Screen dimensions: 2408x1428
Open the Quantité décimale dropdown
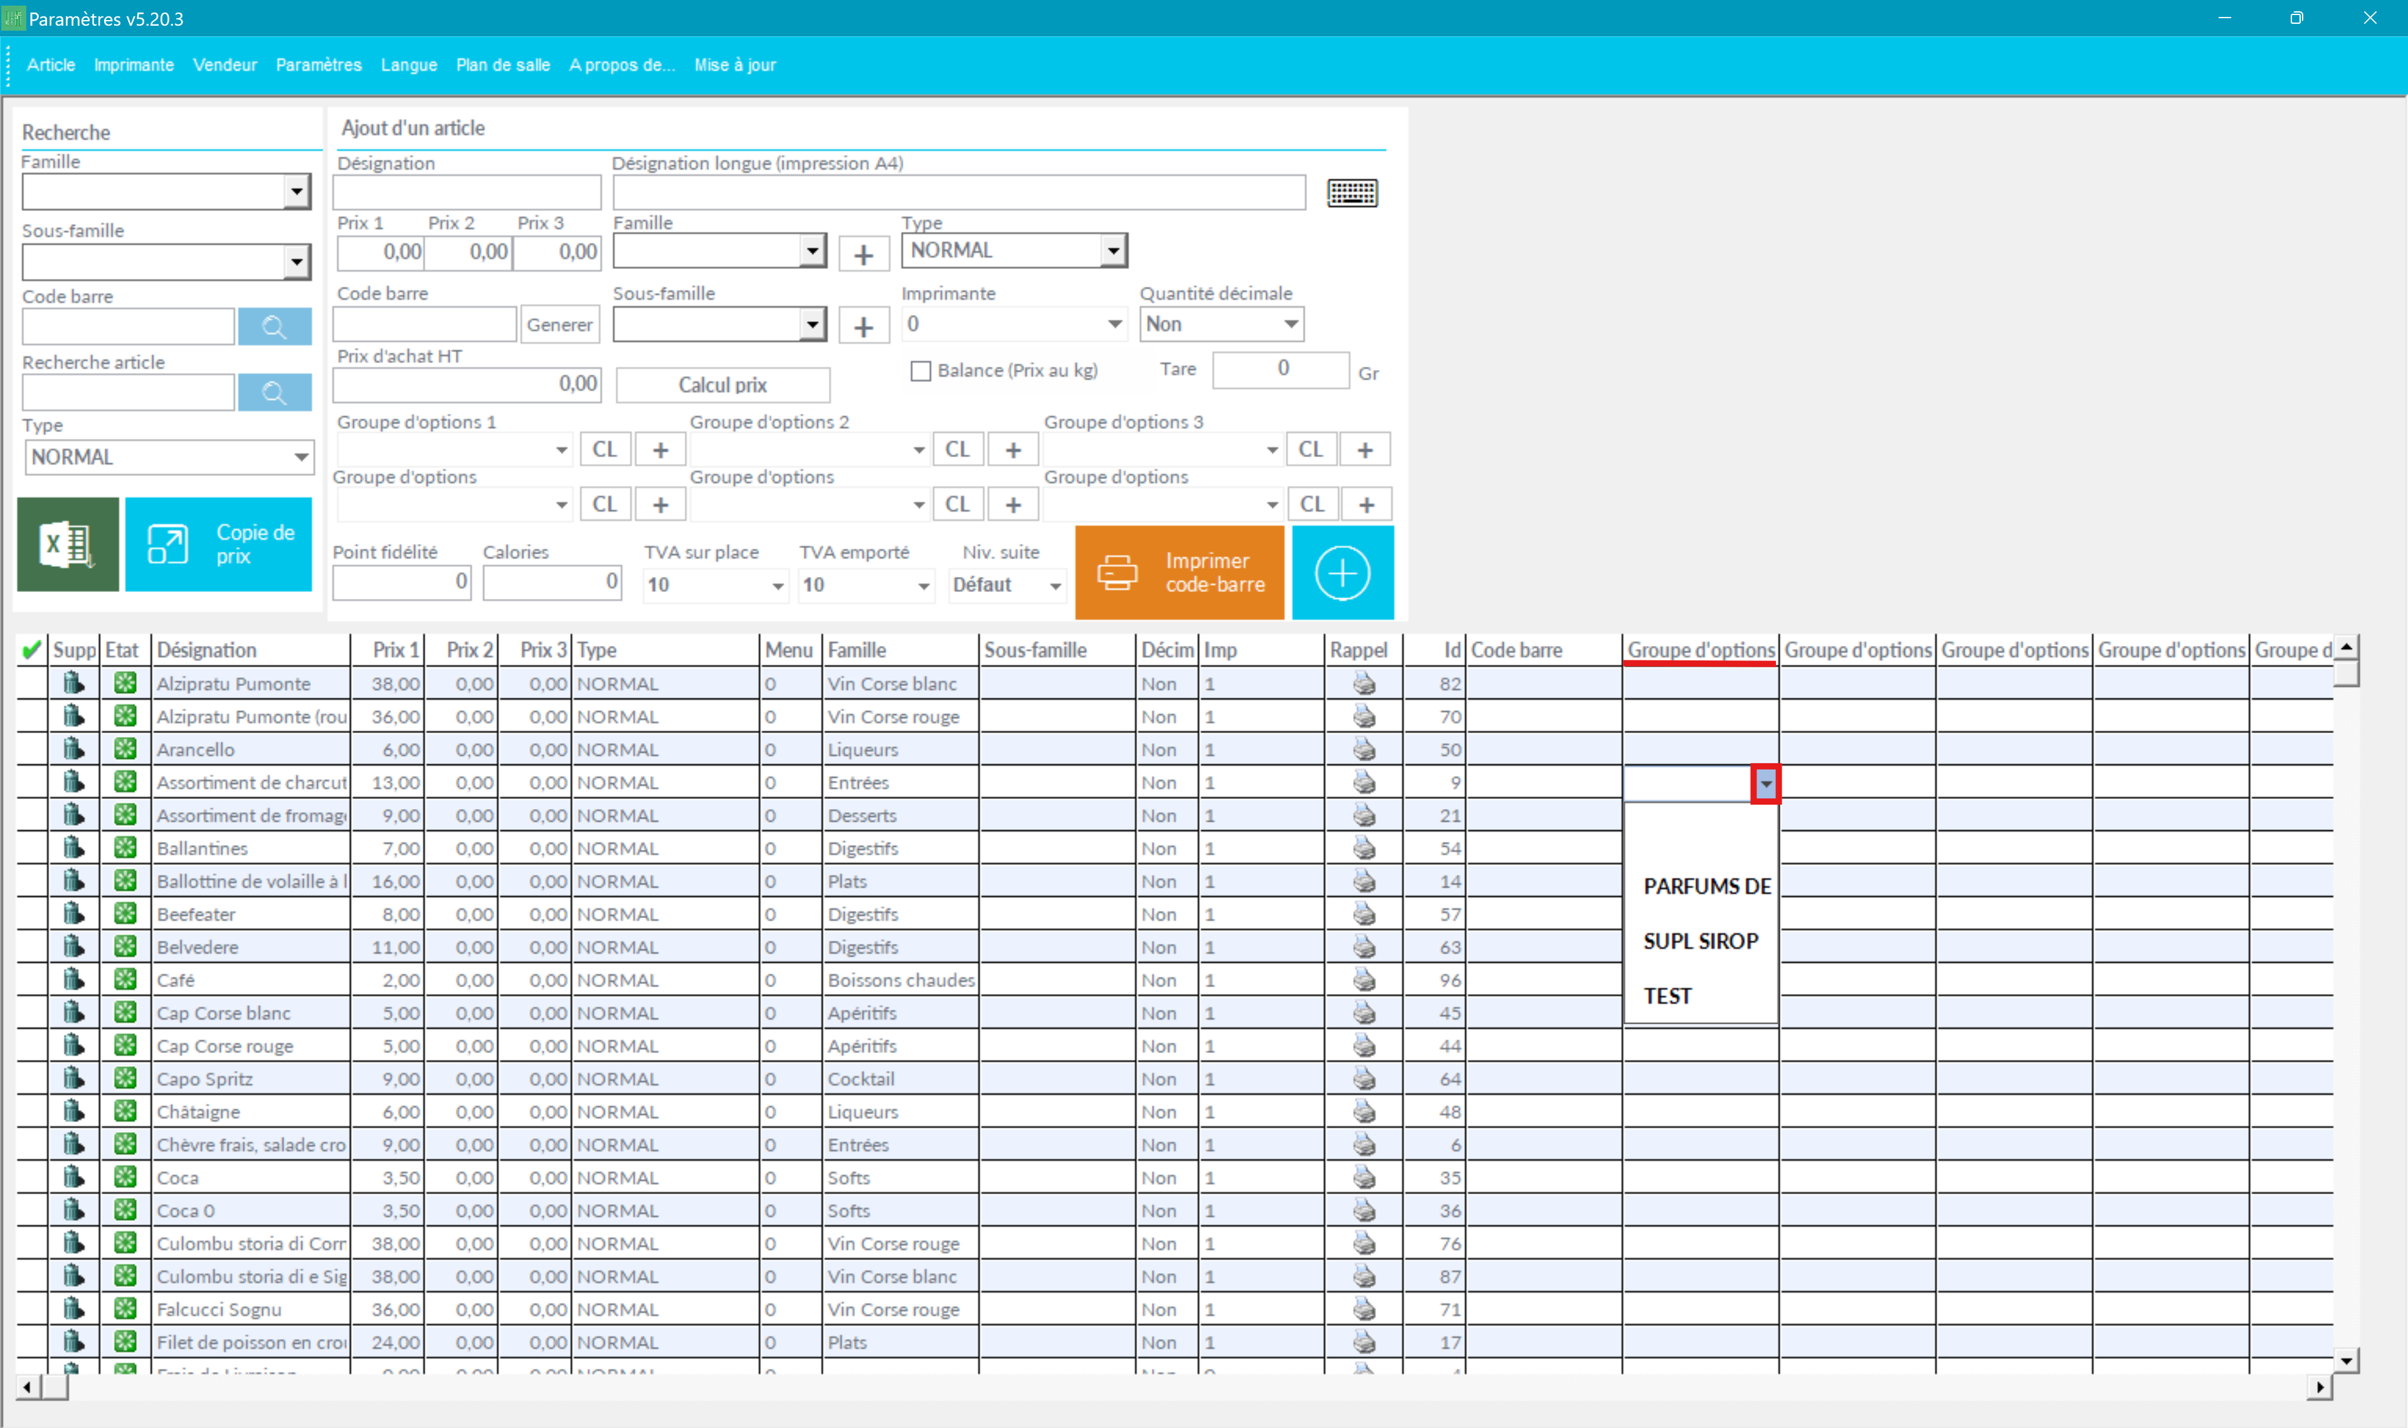[1291, 324]
